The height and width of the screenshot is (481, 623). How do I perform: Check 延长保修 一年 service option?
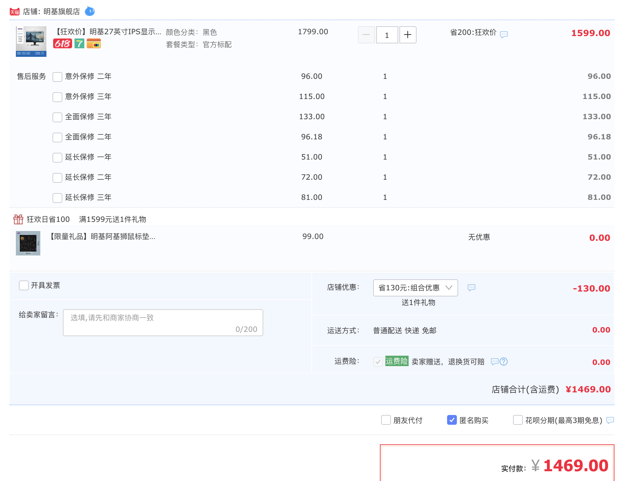[x=57, y=157]
